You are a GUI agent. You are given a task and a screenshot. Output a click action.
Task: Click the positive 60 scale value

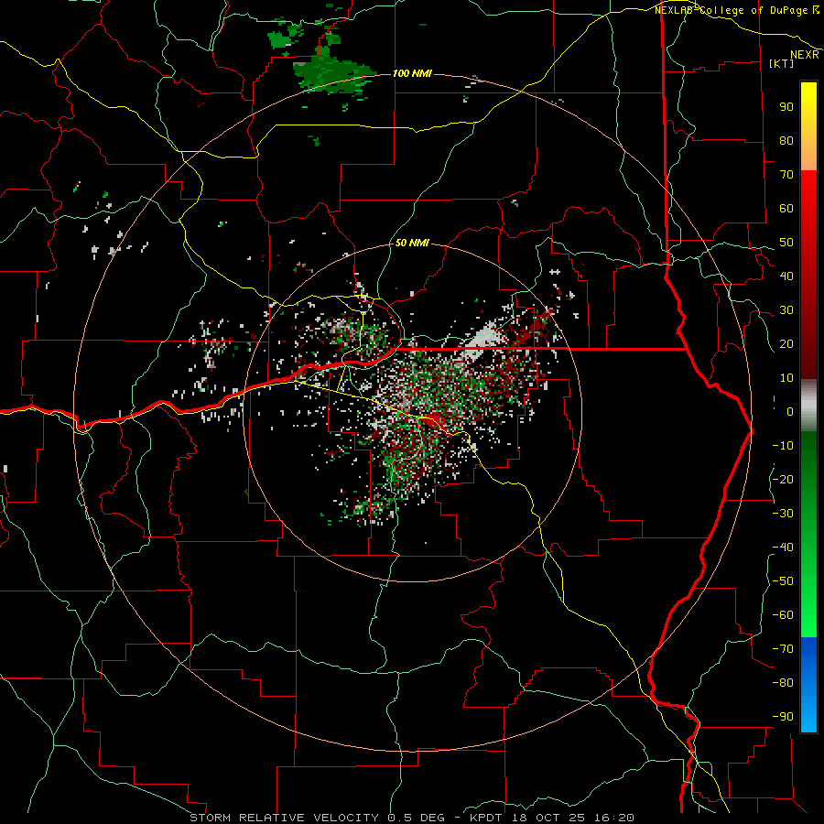pos(786,208)
